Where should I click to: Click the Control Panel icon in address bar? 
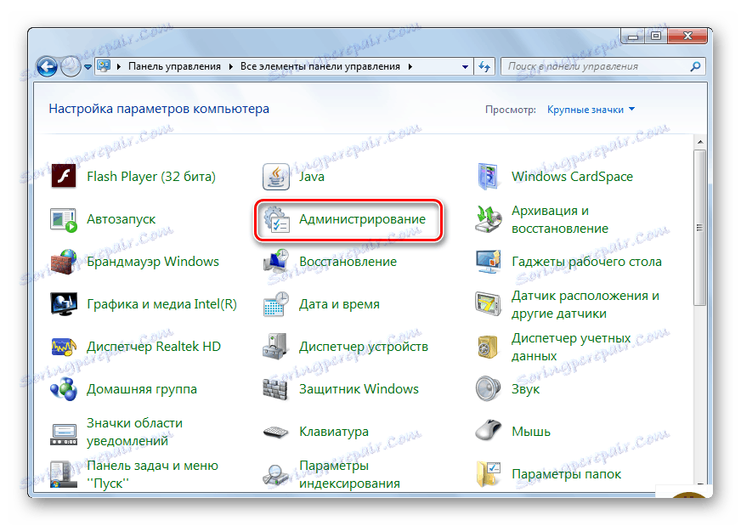(104, 66)
